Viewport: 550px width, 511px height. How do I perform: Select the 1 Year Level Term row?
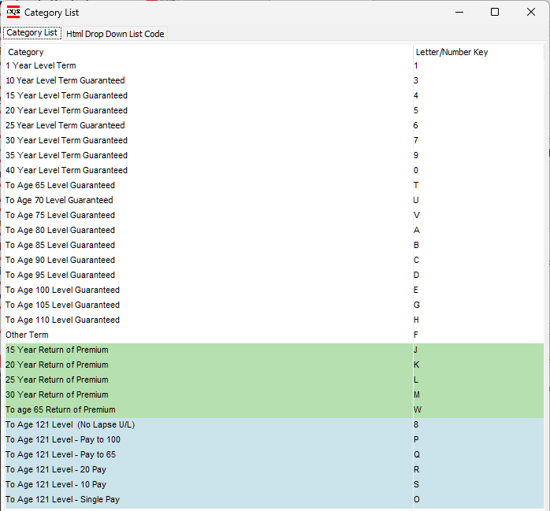41,65
